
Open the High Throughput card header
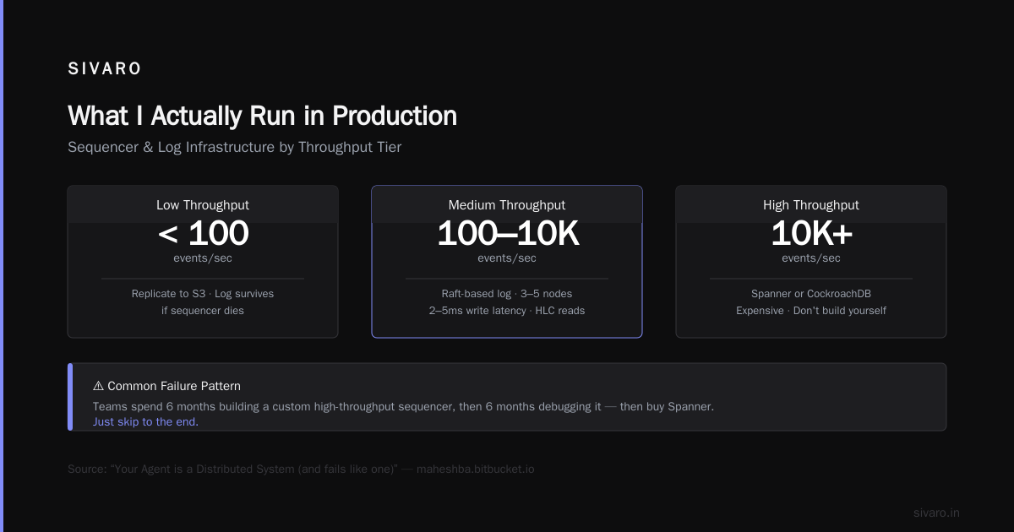pos(811,204)
